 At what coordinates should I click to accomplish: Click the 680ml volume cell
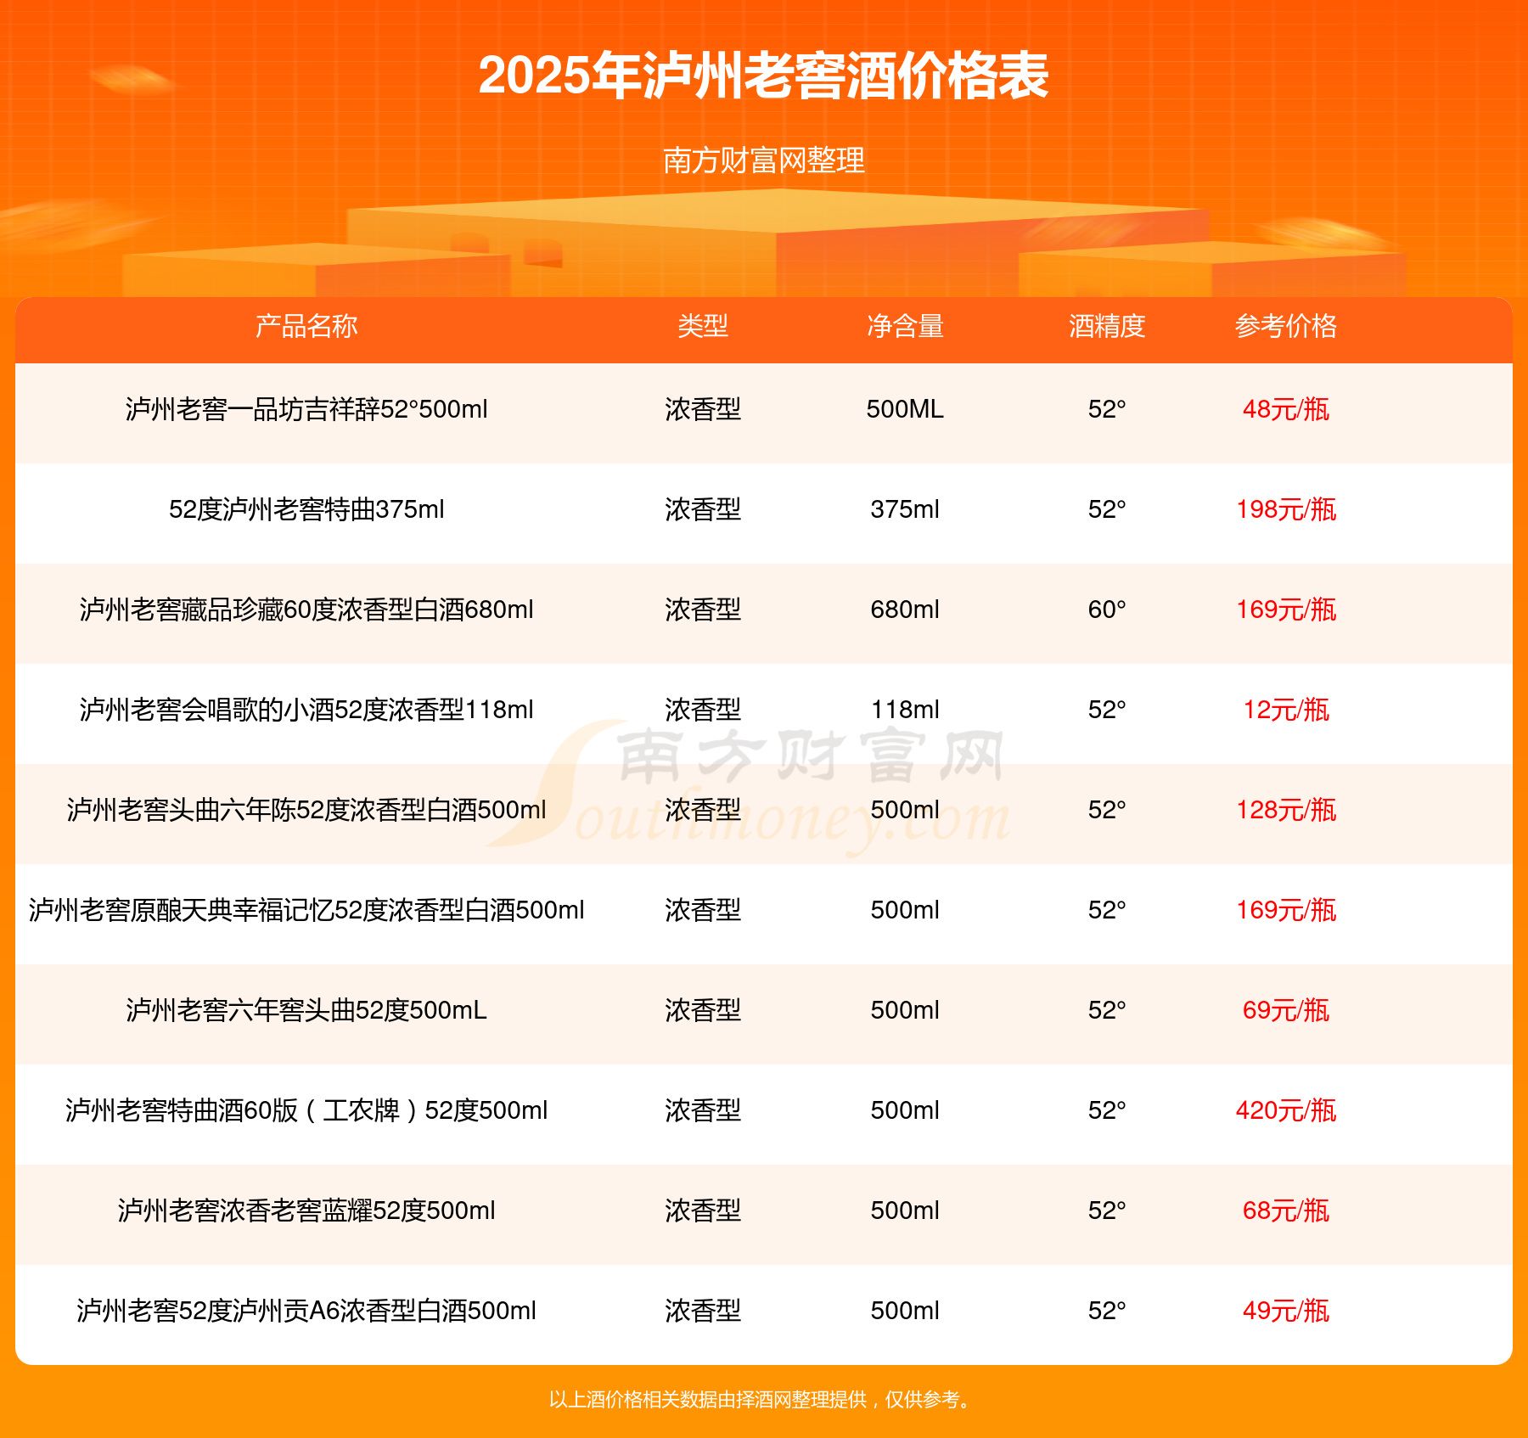click(905, 609)
